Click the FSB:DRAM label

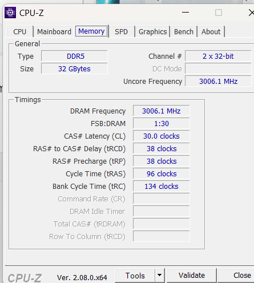(x=108, y=124)
